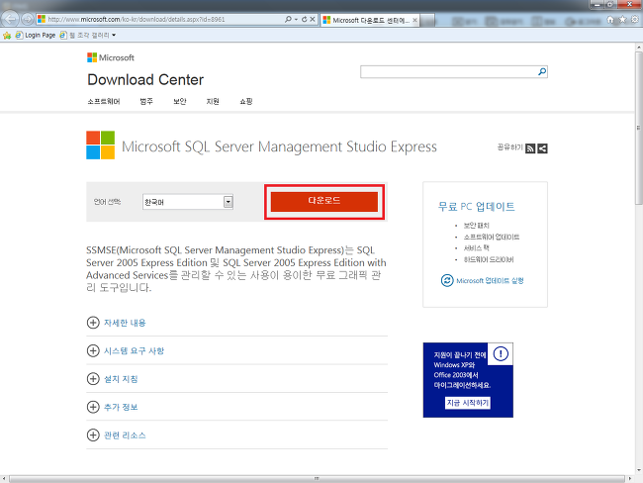The image size is (643, 483).
Task: Click the Microsoft update circular arrows icon
Action: coord(447,281)
